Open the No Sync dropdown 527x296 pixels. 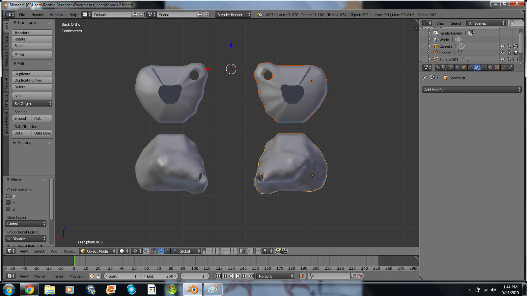point(275,276)
